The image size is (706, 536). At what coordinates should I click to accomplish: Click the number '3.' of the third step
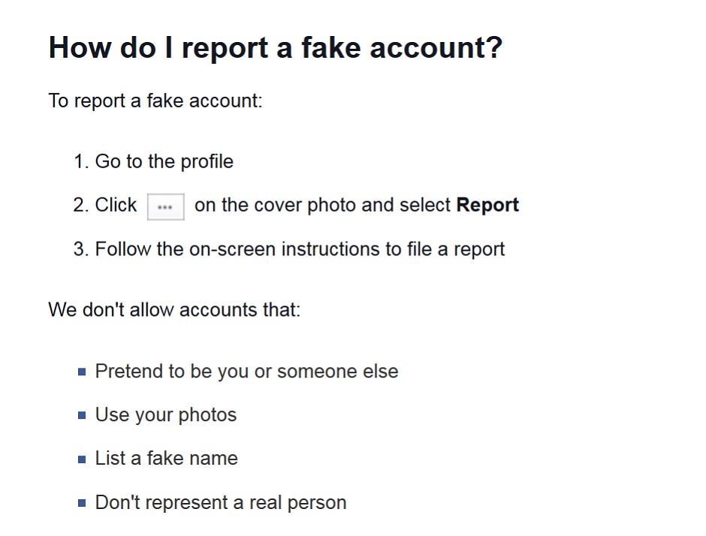80,248
